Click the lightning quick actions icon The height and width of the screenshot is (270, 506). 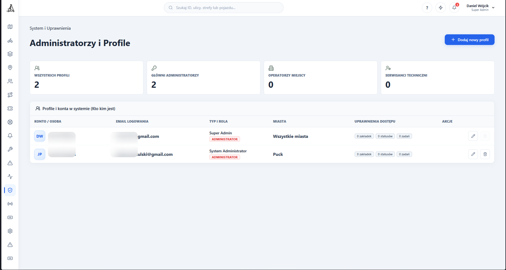[441, 8]
